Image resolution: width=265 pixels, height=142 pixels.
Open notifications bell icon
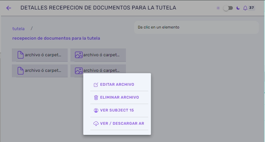pos(245,8)
